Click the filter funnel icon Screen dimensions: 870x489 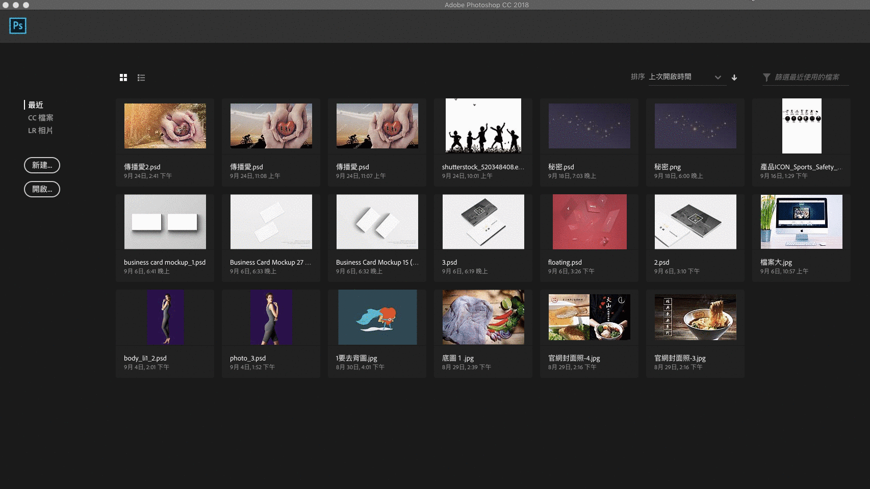pyautogui.click(x=766, y=77)
